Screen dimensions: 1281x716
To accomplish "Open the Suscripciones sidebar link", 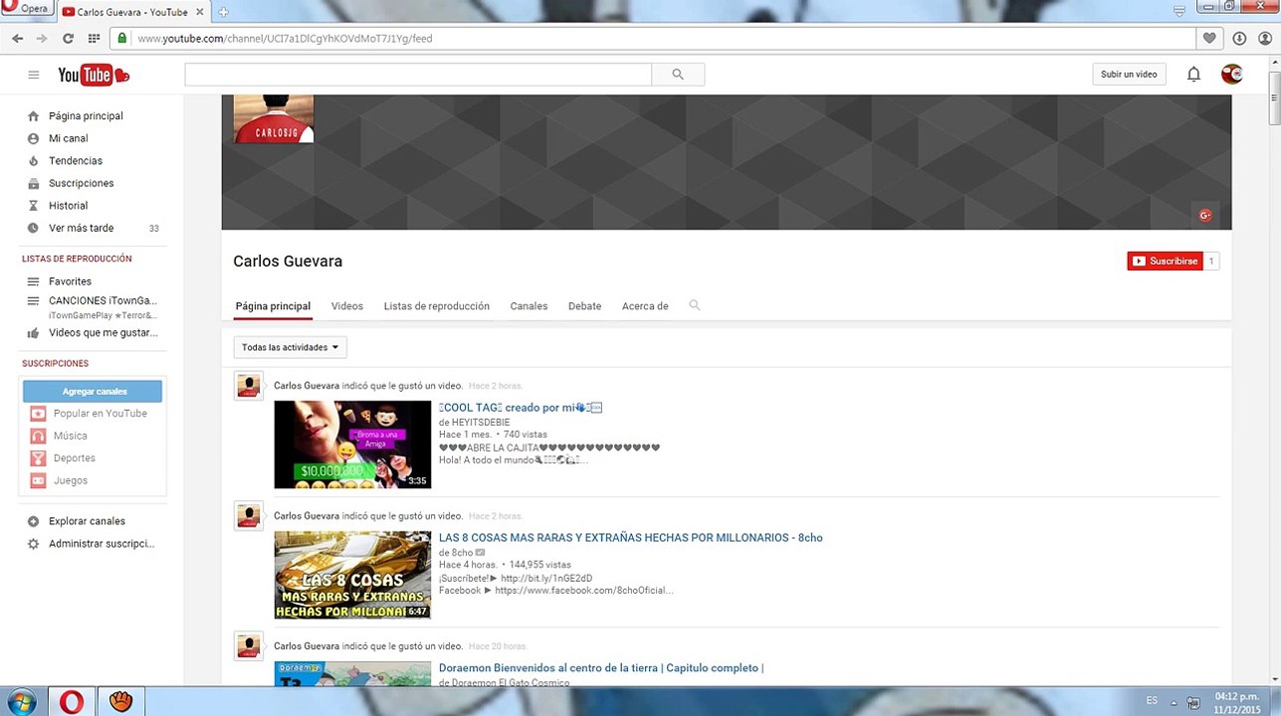I will (x=81, y=183).
